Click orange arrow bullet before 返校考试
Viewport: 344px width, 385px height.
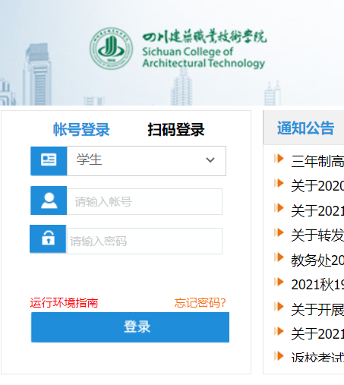(x=279, y=356)
